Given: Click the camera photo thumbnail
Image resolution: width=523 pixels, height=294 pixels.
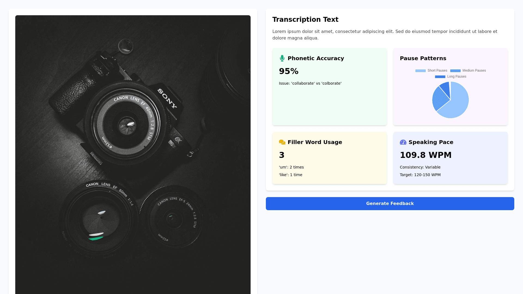Looking at the screenshot, I should [x=133, y=154].
